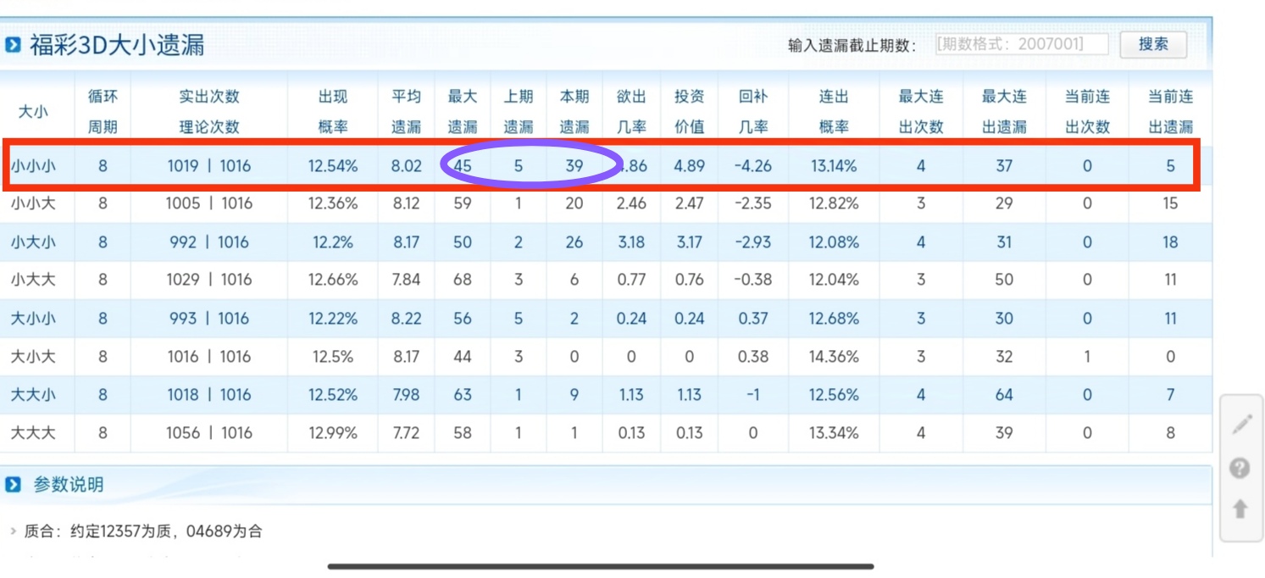Click the 1019 | 1016 cell
Screen dimensions: 1265x578
click(x=209, y=166)
